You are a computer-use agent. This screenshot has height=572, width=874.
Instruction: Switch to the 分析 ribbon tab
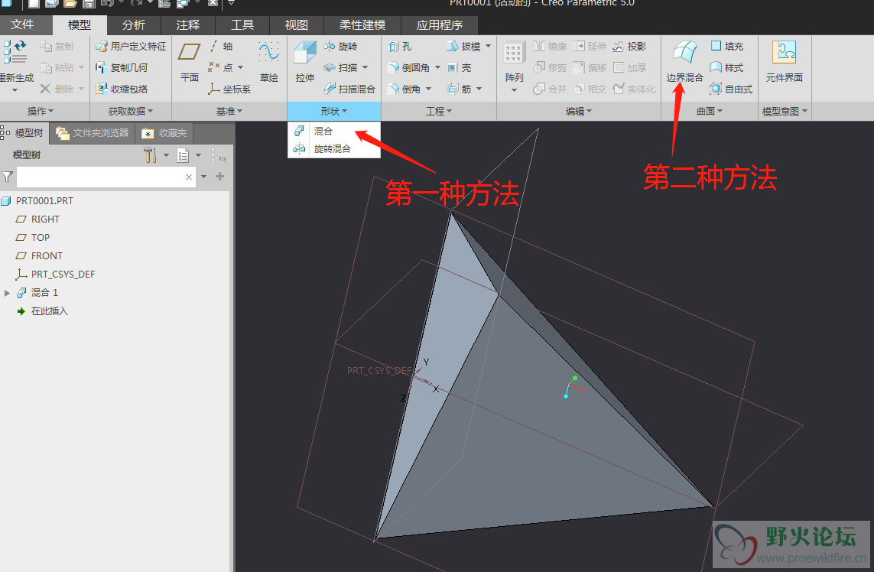134,25
